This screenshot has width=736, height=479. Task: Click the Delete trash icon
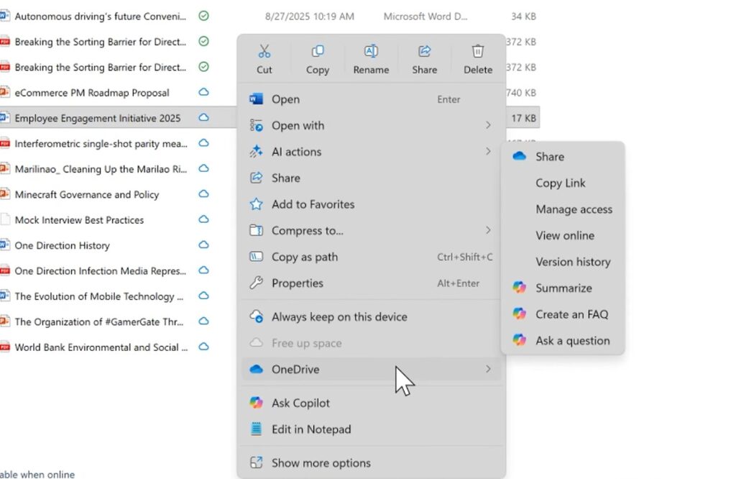click(477, 51)
